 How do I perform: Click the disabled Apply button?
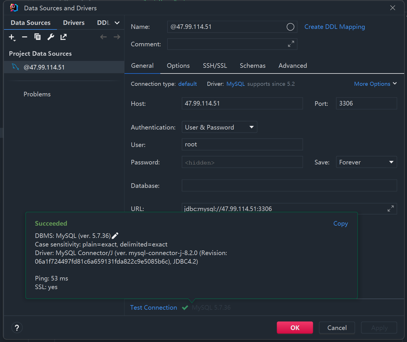[x=379, y=328]
